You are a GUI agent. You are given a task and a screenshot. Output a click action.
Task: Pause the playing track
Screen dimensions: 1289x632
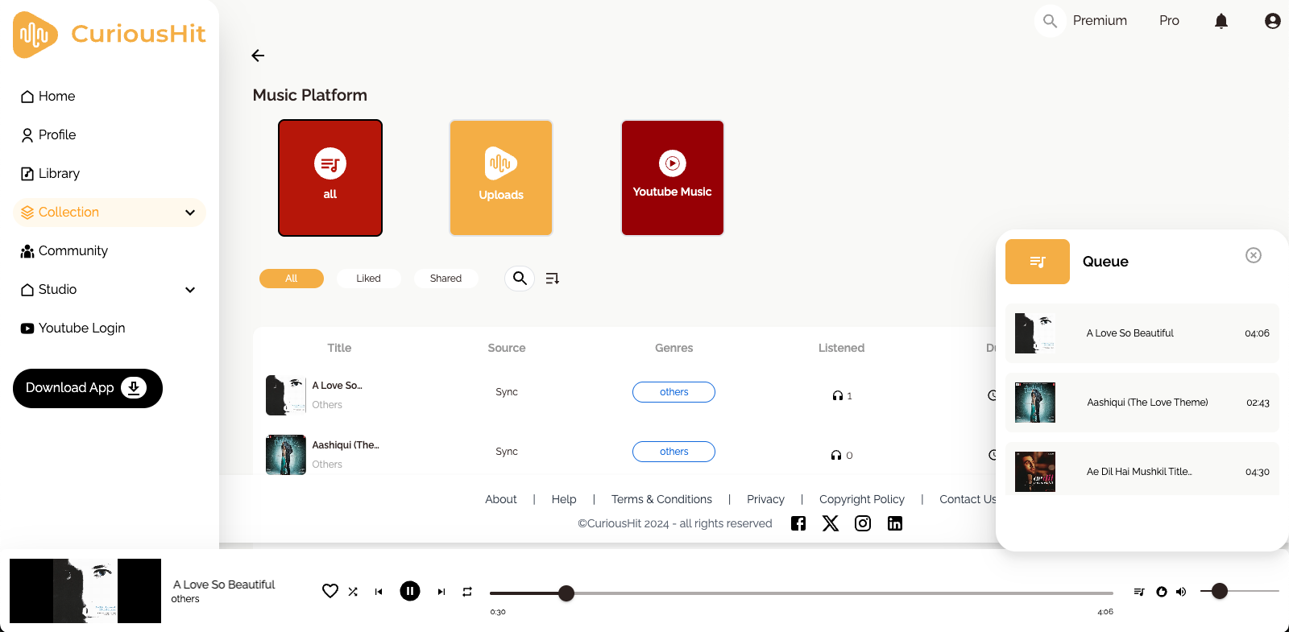(410, 592)
